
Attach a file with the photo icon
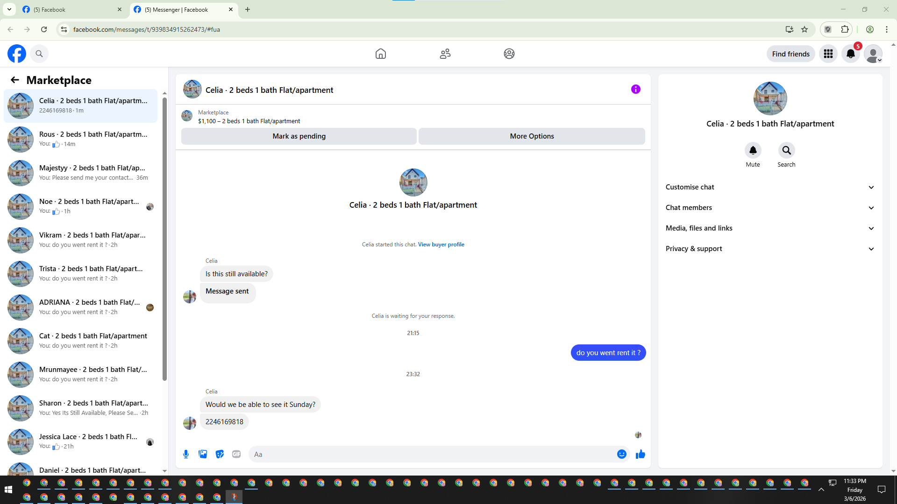(x=203, y=454)
